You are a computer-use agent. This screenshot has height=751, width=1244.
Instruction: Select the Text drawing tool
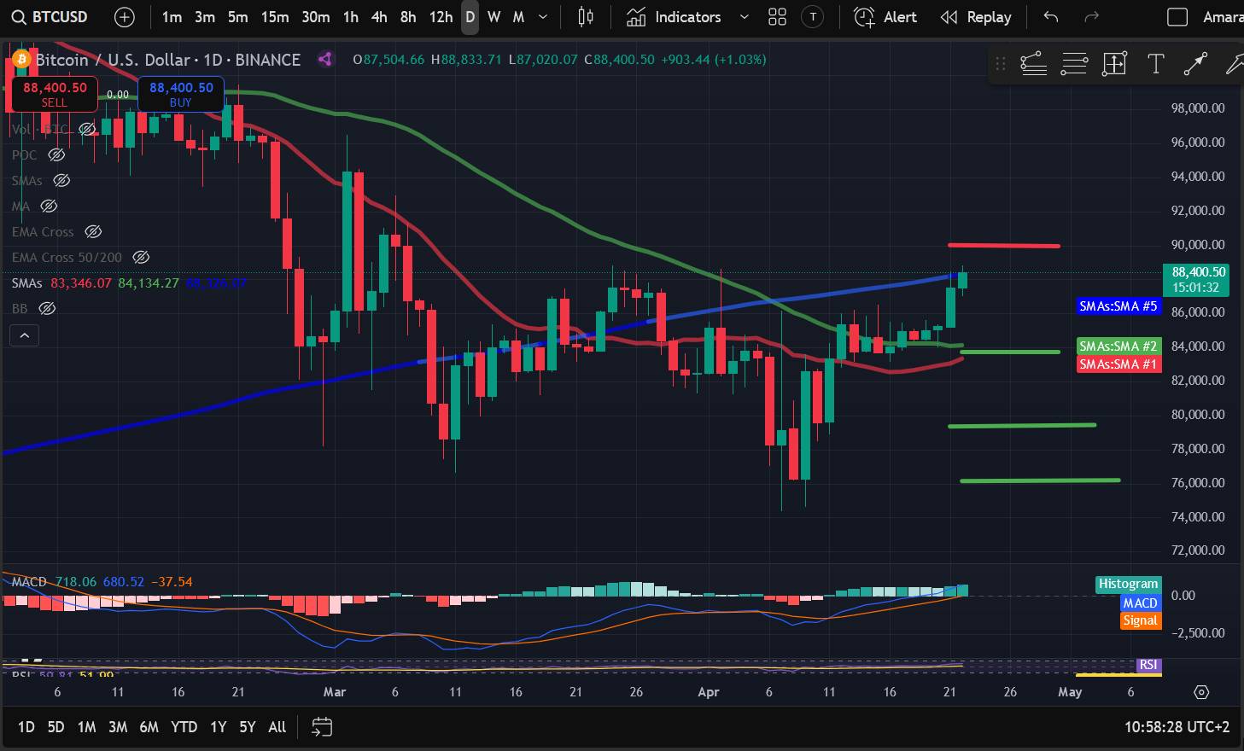tap(1156, 64)
